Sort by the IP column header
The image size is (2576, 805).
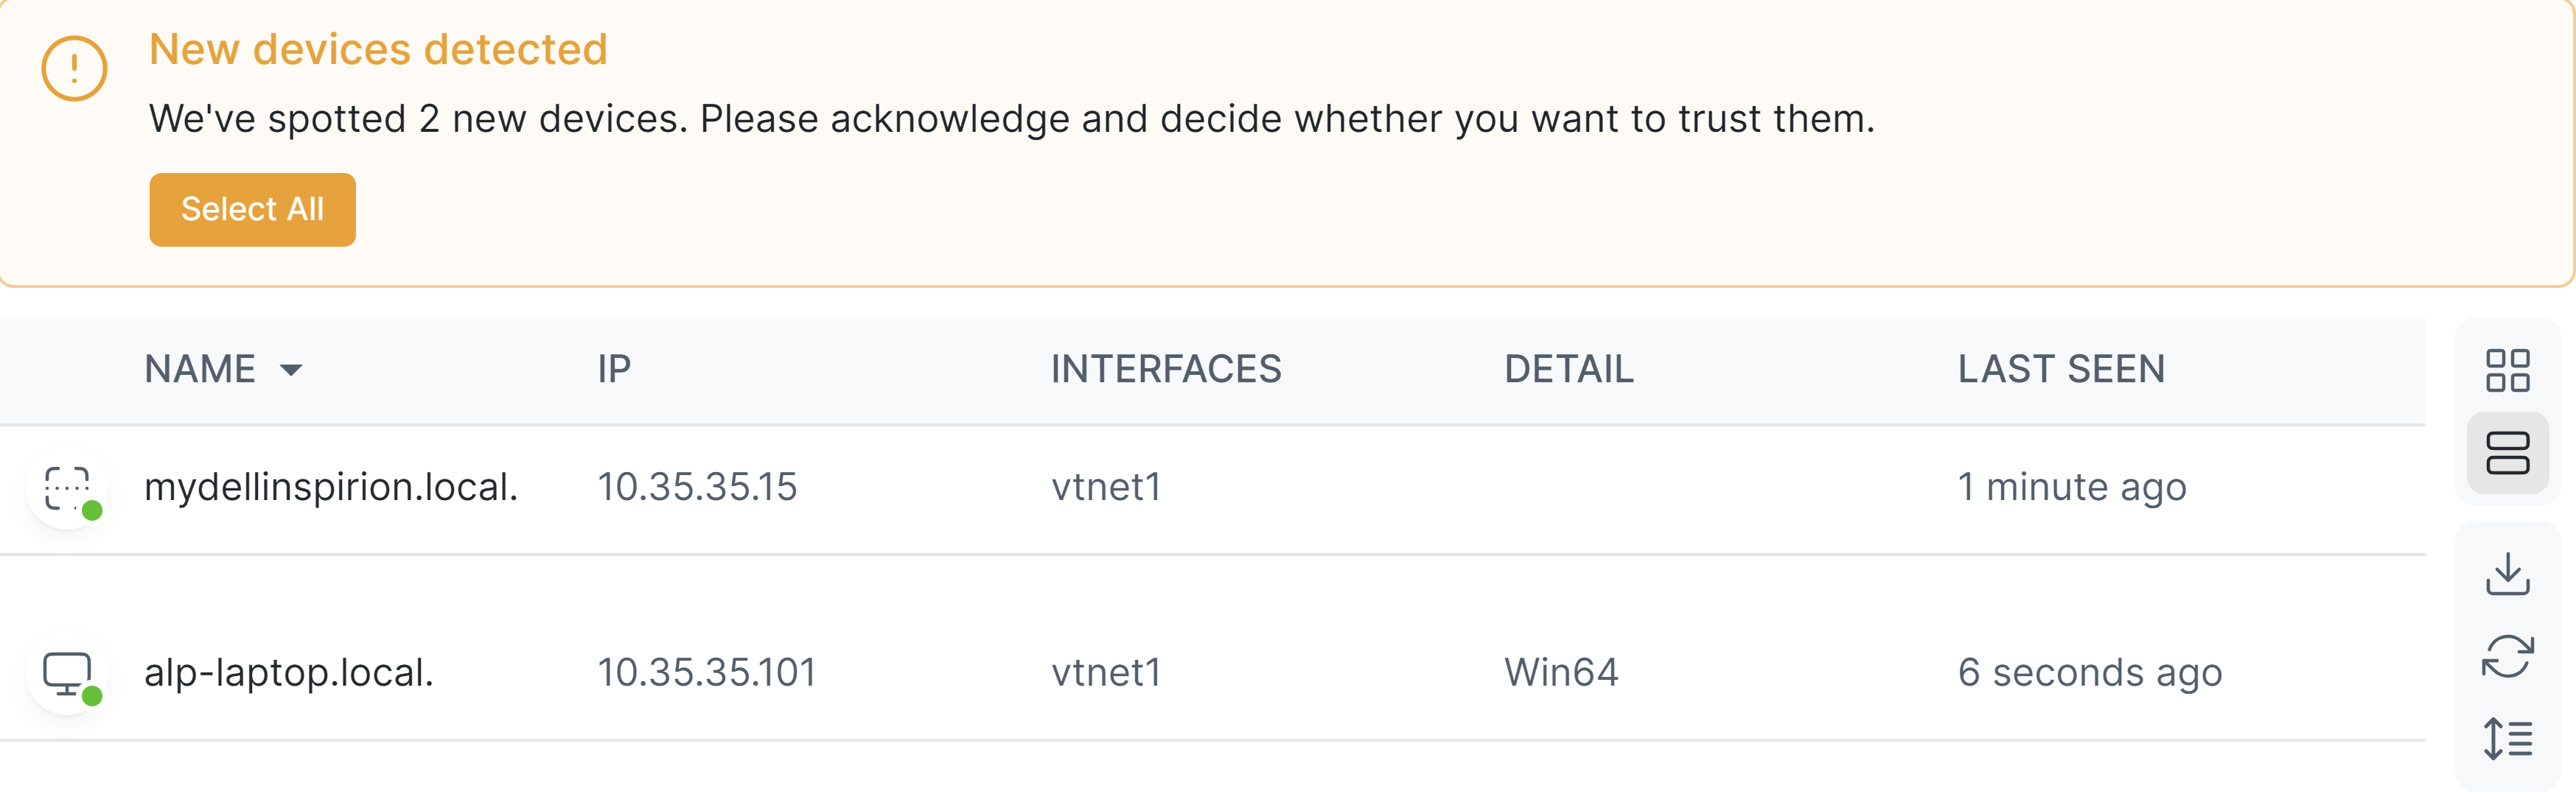click(x=614, y=370)
